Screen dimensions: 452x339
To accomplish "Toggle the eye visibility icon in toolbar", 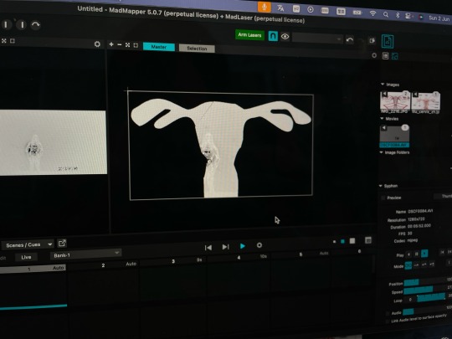I will point(285,37).
